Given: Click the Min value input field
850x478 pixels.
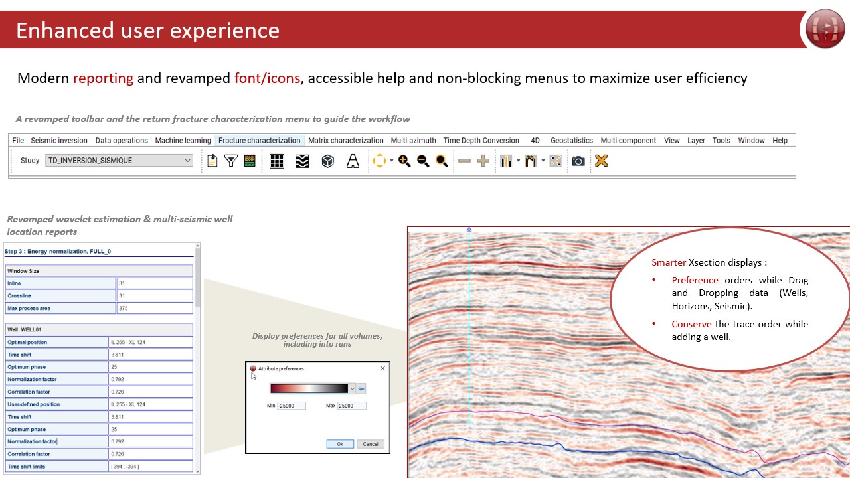Looking at the screenshot, I should tap(292, 406).
